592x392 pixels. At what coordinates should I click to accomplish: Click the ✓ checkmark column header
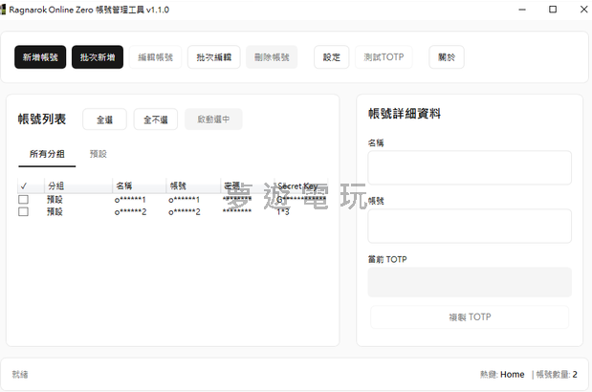(x=23, y=185)
